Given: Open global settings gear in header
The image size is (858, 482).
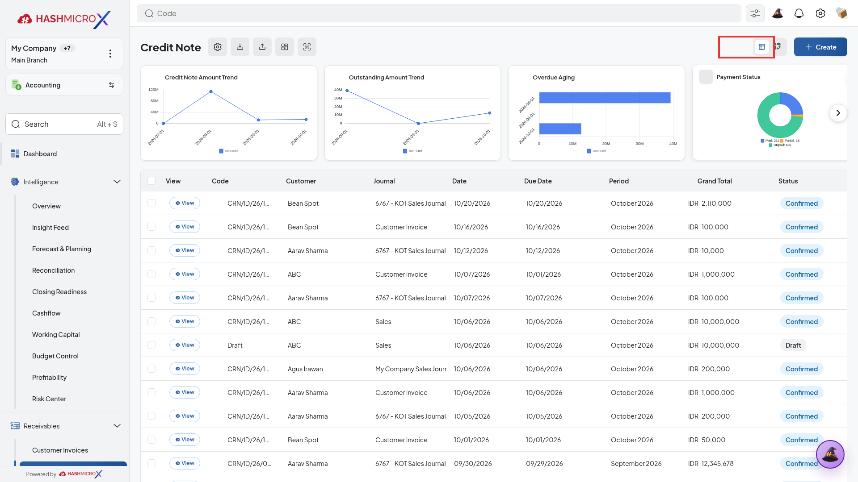Looking at the screenshot, I should point(820,13).
